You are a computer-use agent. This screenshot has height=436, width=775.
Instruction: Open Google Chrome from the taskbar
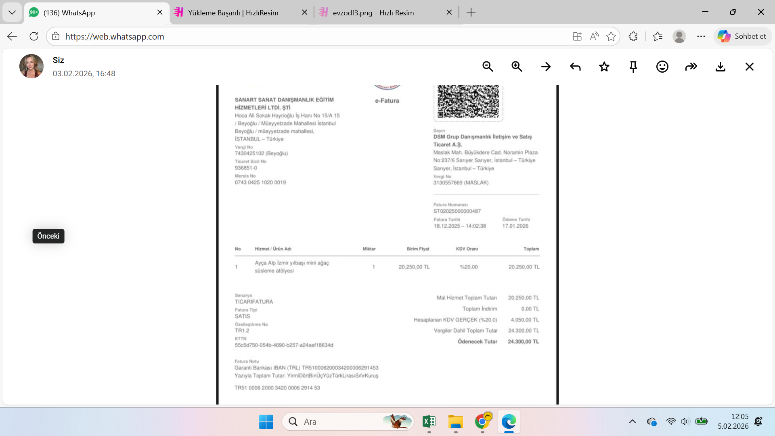coord(482,422)
